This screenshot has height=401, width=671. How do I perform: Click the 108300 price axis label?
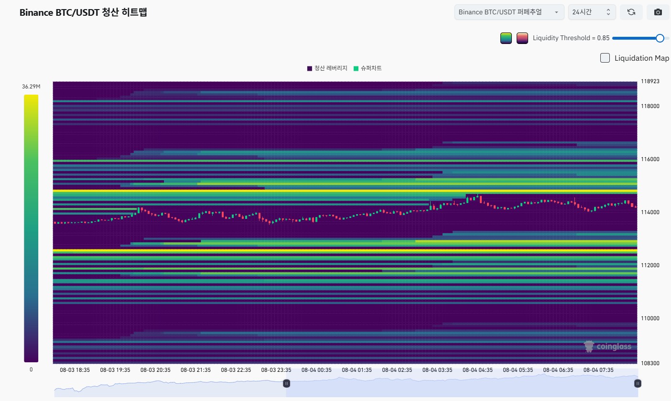pos(650,363)
